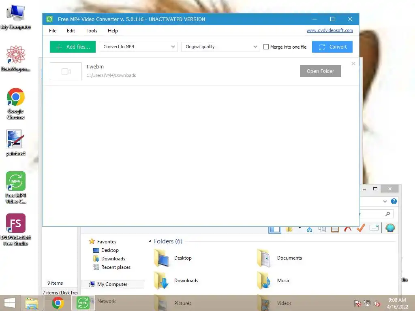The width and height of the screenshot is (415, 311).
Task: Launch the Google Chrome desktop shortcut
Action: pyautogui.click(x=16, y=104)
